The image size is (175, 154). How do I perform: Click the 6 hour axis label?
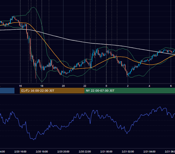click(171, 86)
